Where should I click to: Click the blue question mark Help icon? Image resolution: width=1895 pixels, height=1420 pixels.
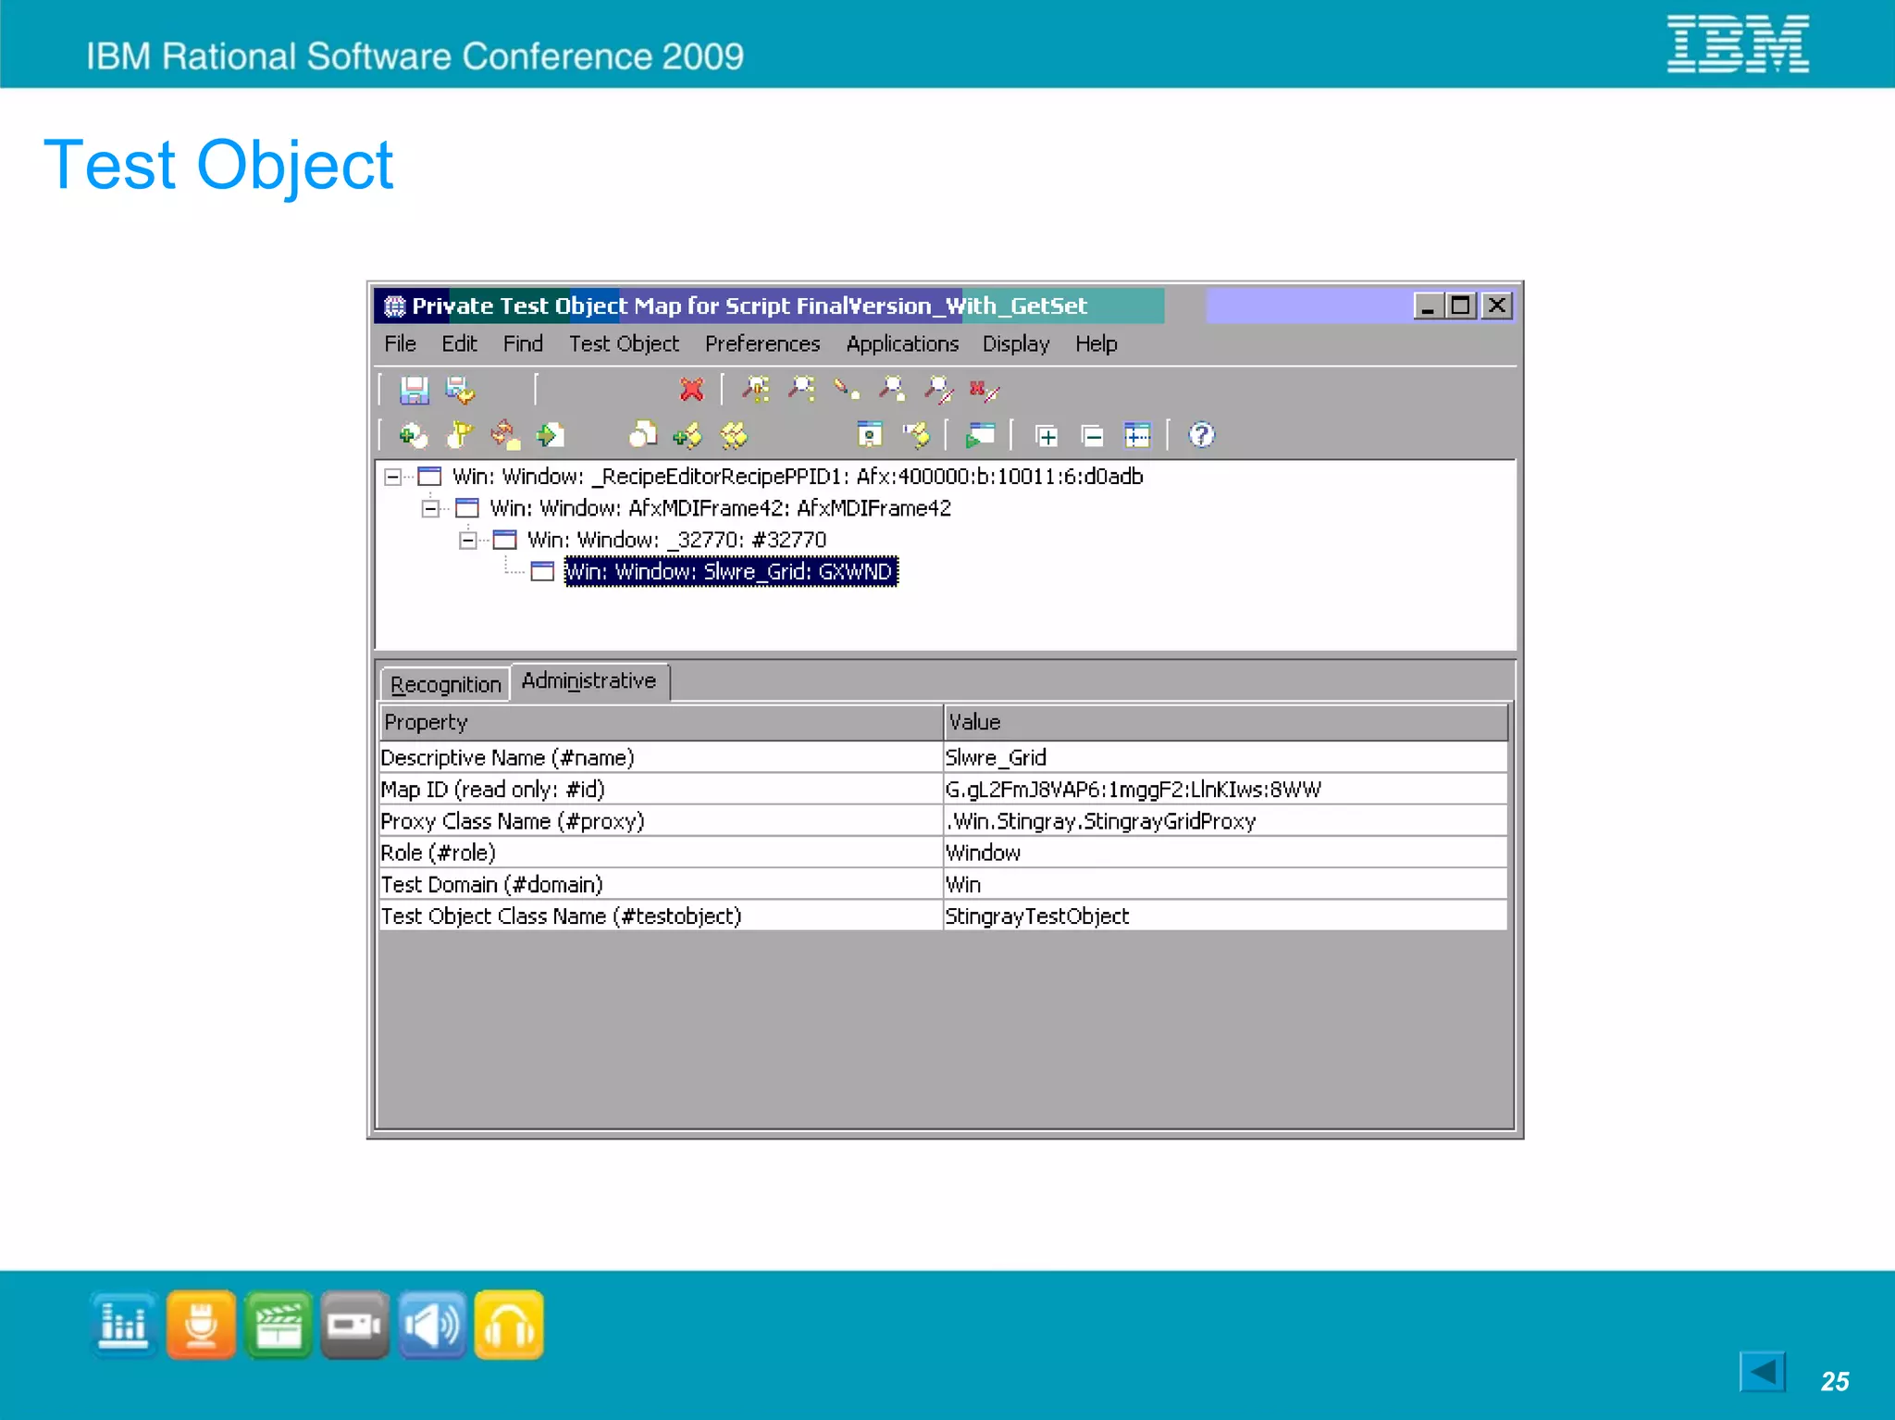pyautogui.click(x=1200, y=435)
